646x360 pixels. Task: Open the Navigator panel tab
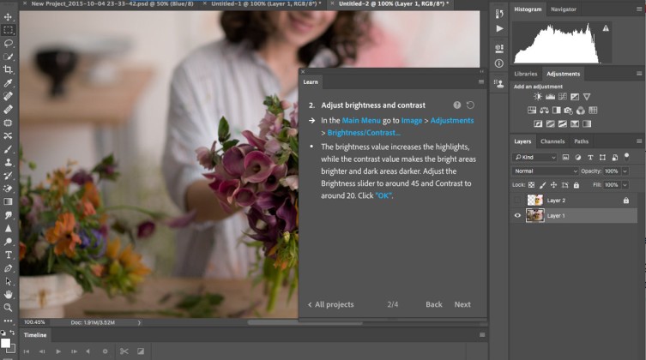pos(564,9)
